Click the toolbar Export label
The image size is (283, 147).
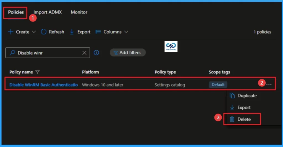tap(84, 32)
